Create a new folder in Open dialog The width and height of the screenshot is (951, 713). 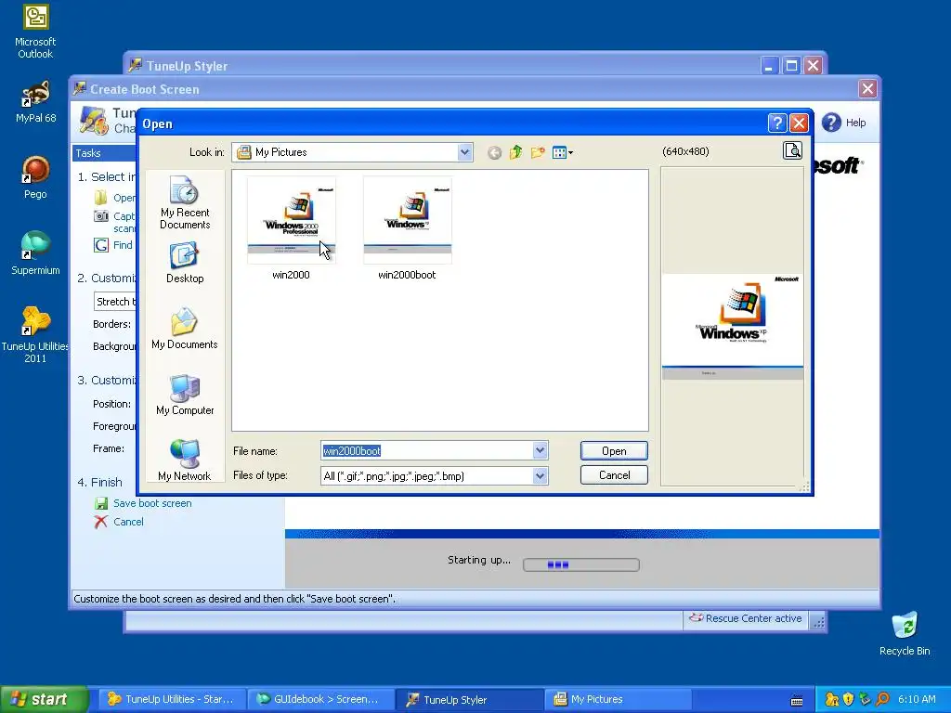click(x=538, y=153)
